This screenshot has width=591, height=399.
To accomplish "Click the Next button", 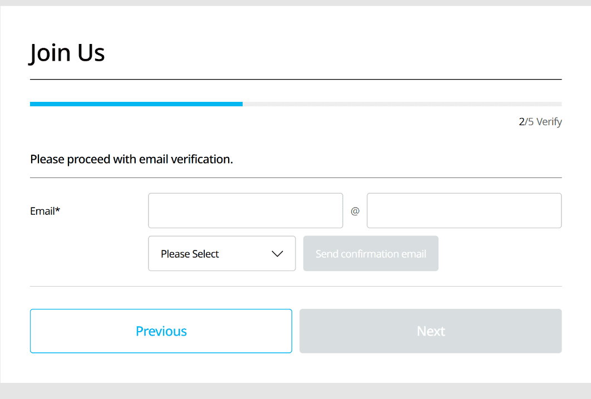I will (x=430, y=331).
